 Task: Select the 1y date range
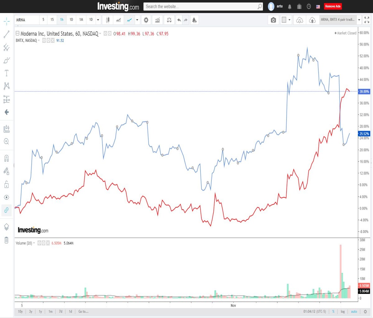(x=40, y=311)
